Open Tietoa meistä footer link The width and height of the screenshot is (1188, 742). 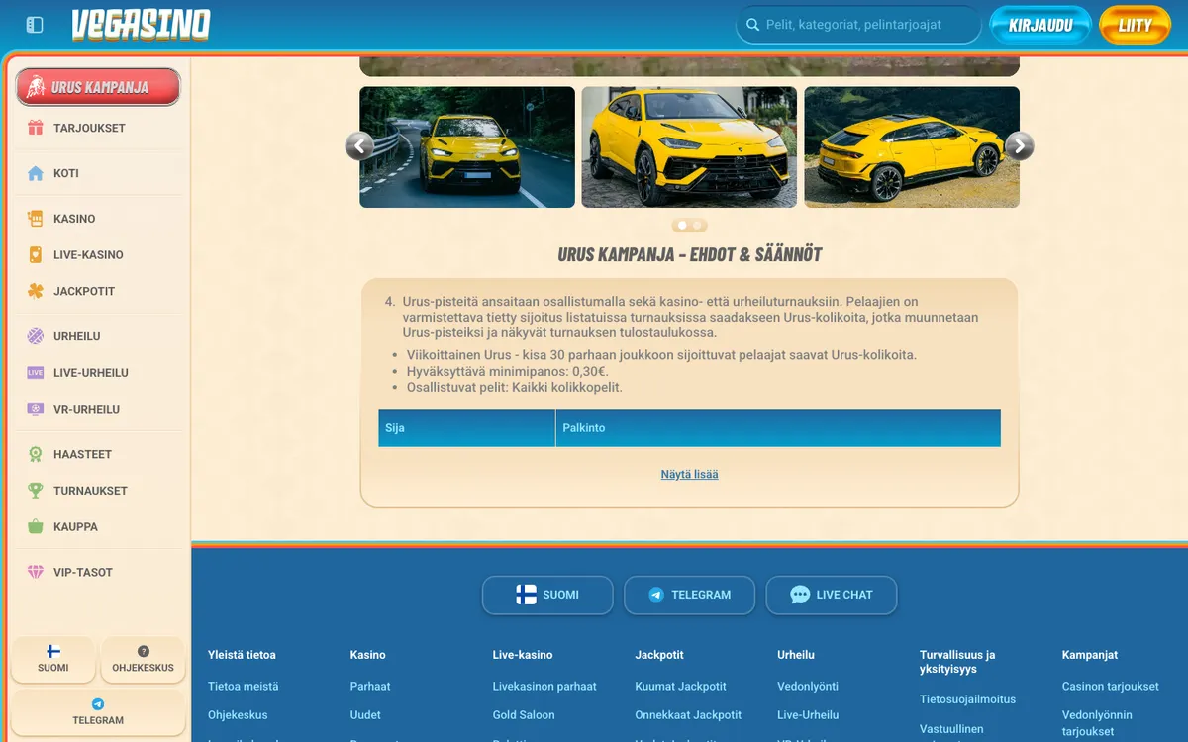pos(243,686)
